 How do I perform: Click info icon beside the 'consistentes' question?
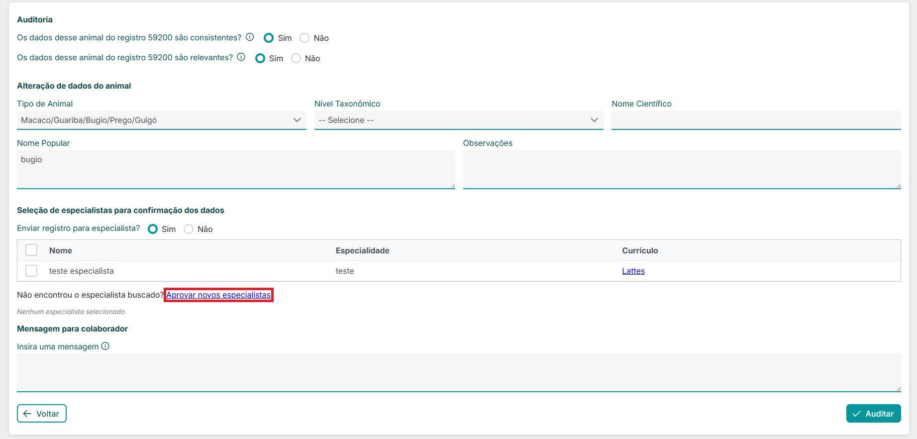click(250, 37)
